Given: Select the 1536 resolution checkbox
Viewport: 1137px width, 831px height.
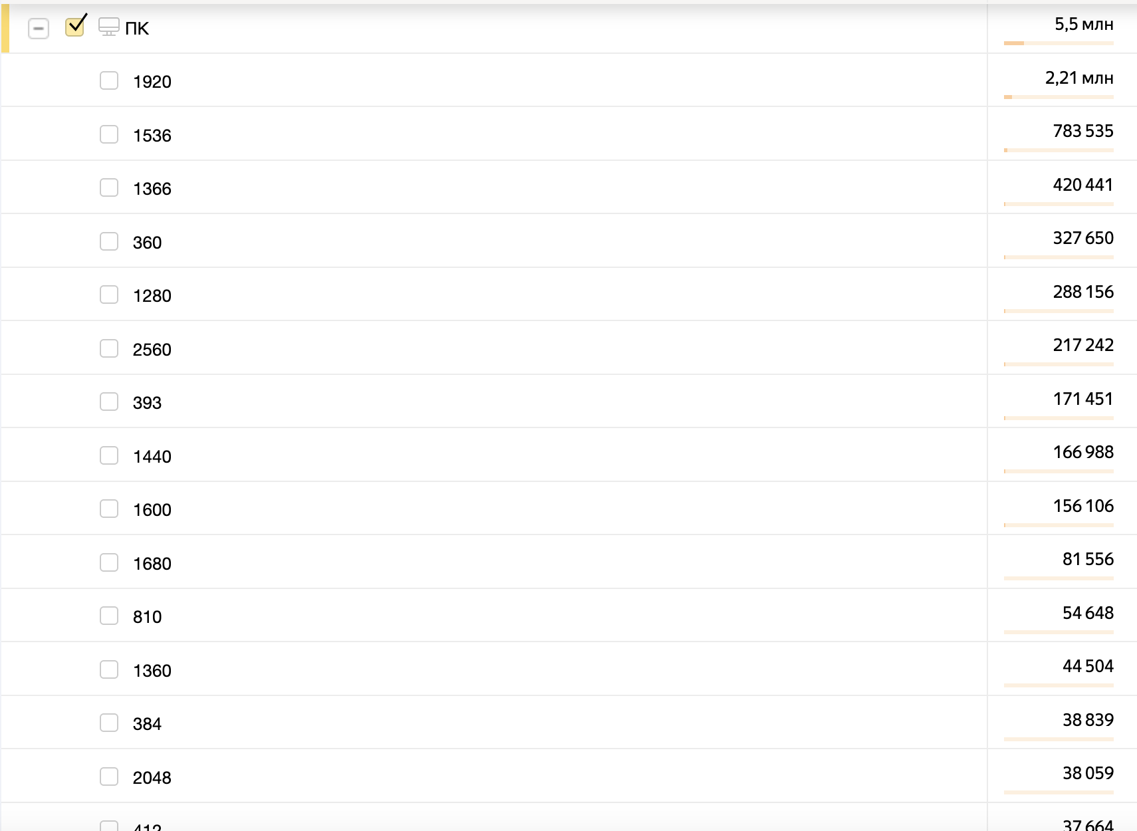Looking at the screenshot, I should click(109, 134).
